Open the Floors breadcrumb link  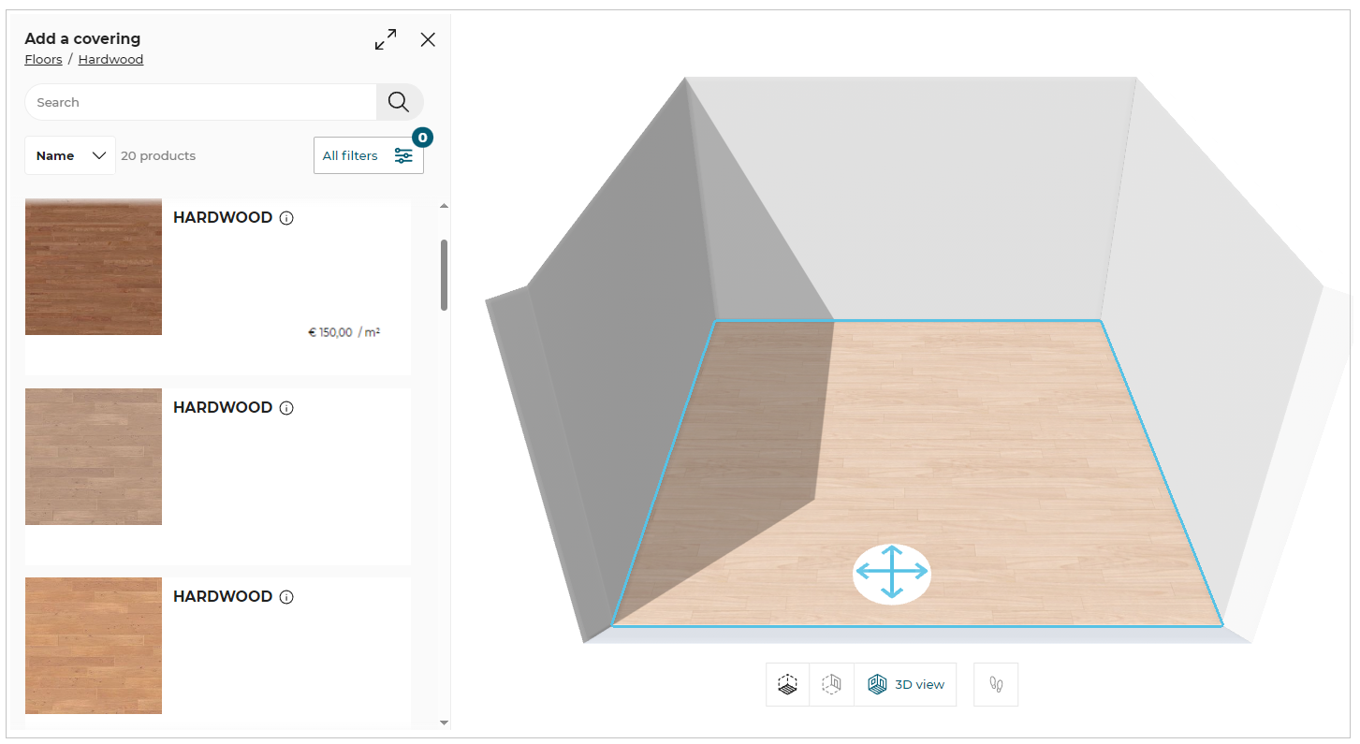pyautogui.click(x=43, y=59)
